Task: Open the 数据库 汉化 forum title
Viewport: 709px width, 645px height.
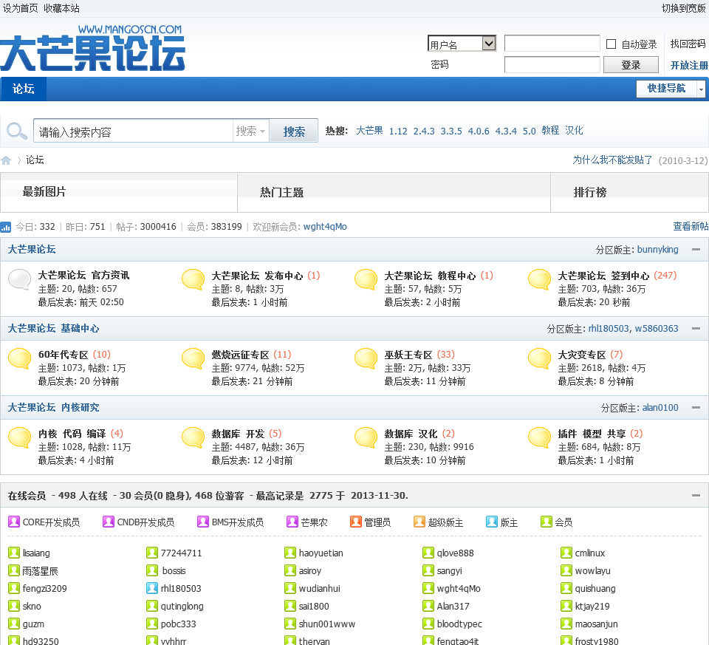Action: (x=411, y=434)
